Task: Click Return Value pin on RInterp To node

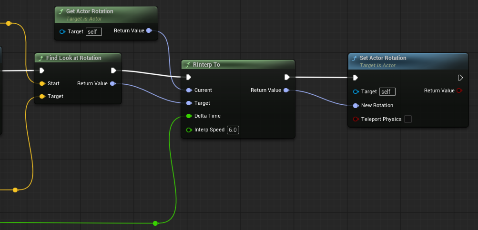Action: pos(286,90)
